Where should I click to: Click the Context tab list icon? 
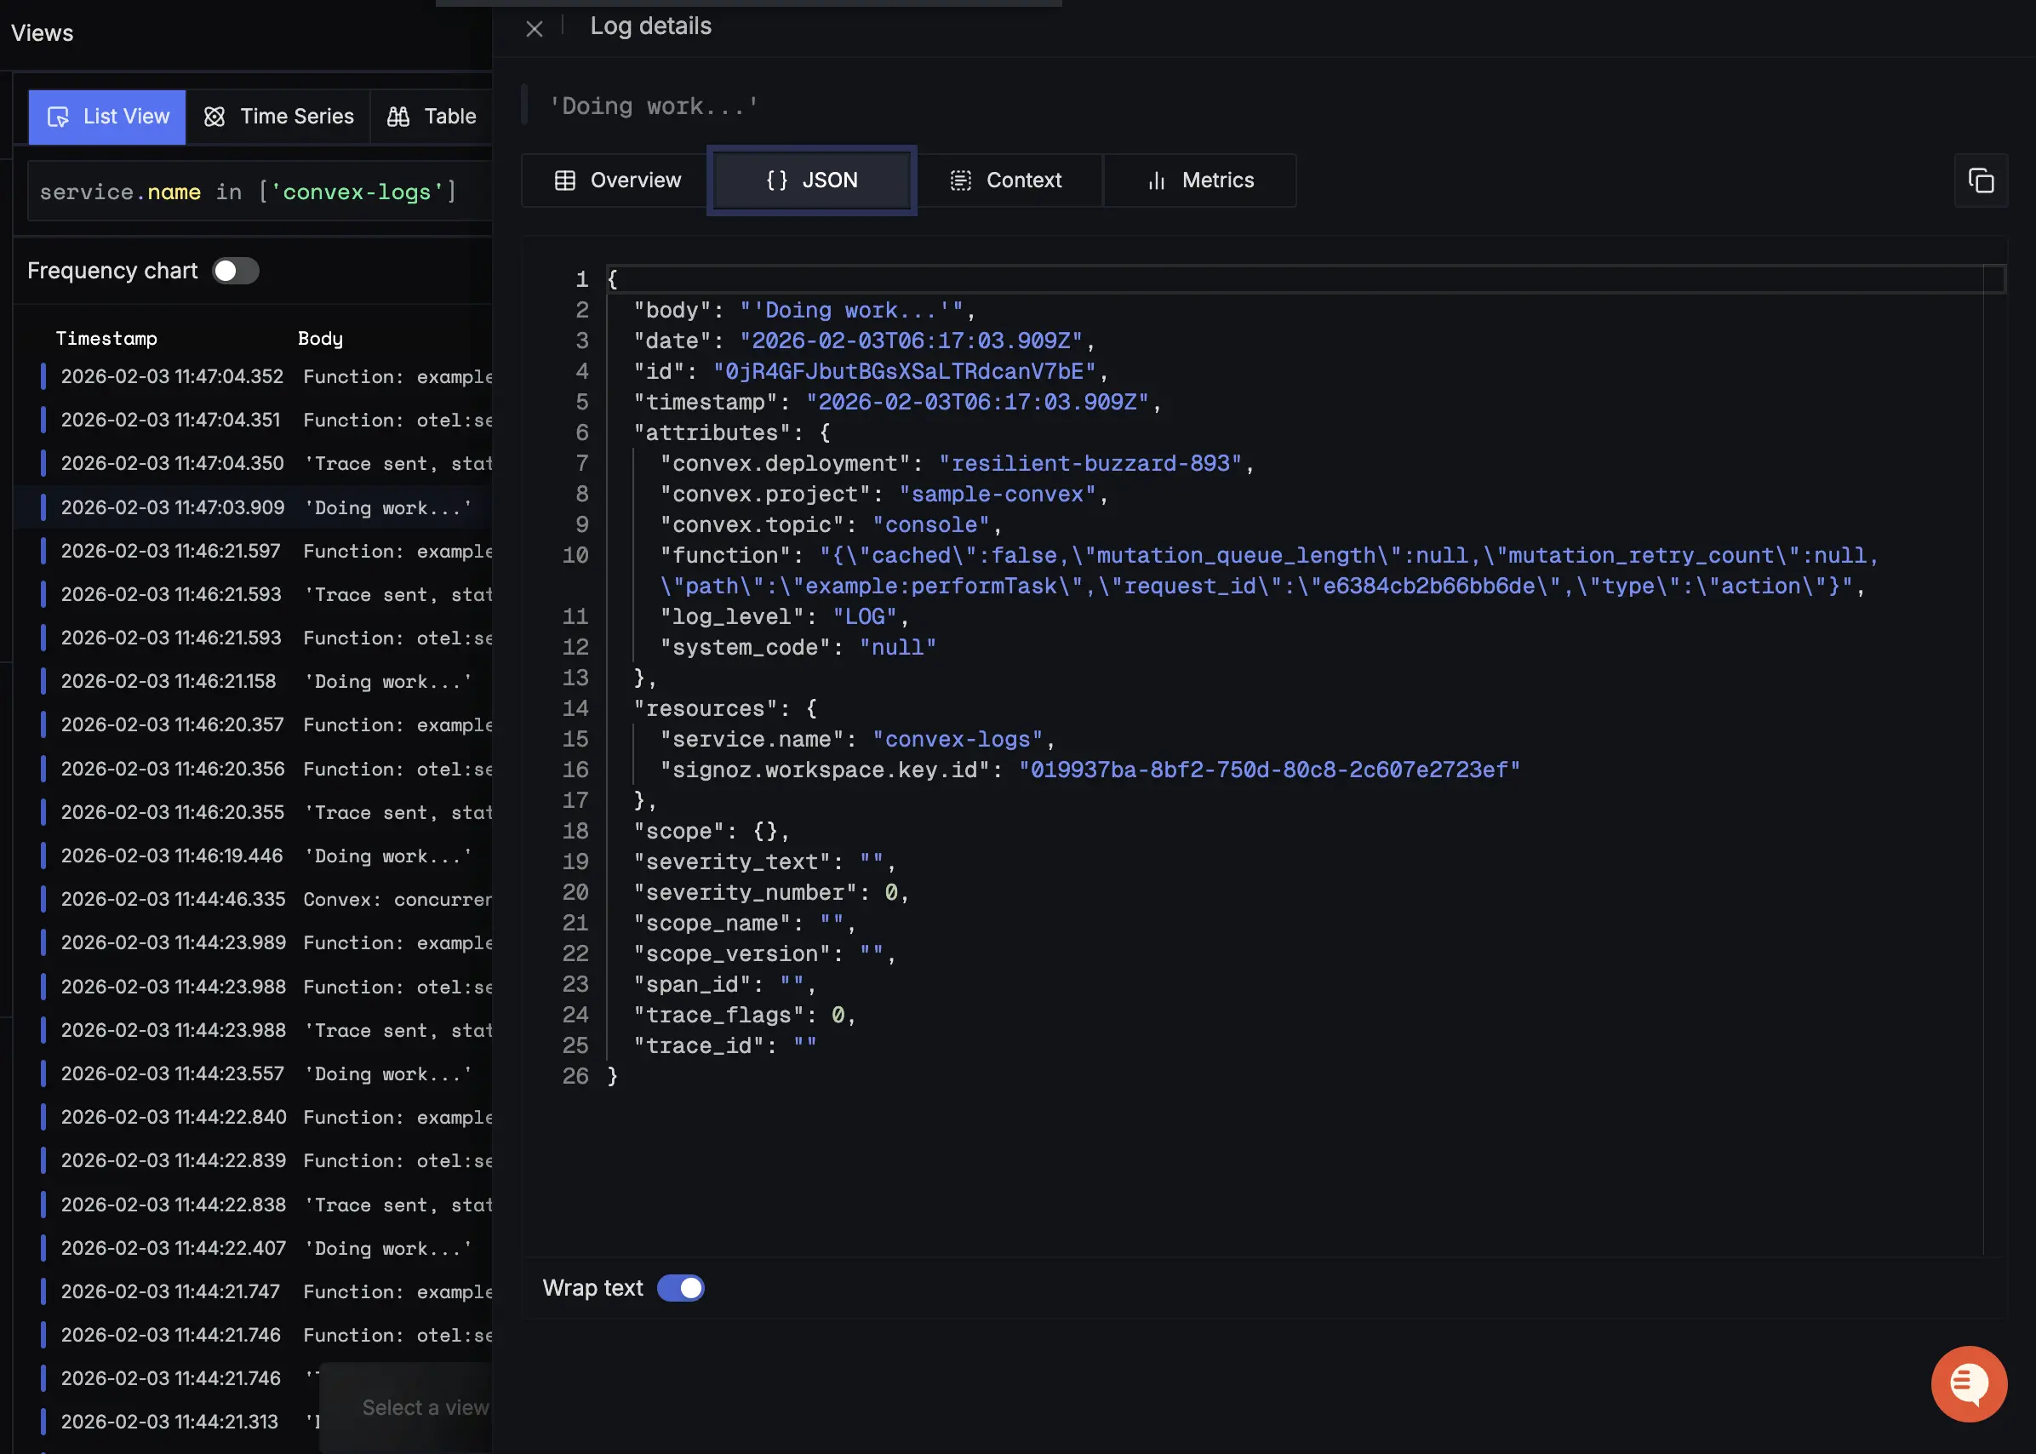coord(960,180)
